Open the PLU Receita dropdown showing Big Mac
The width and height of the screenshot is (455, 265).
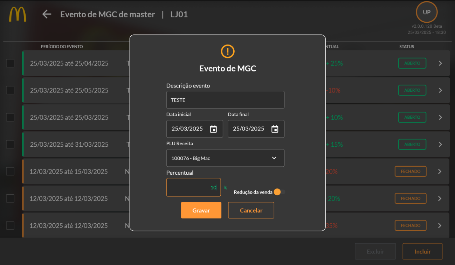pyautogui.click(x=225, y=158)
